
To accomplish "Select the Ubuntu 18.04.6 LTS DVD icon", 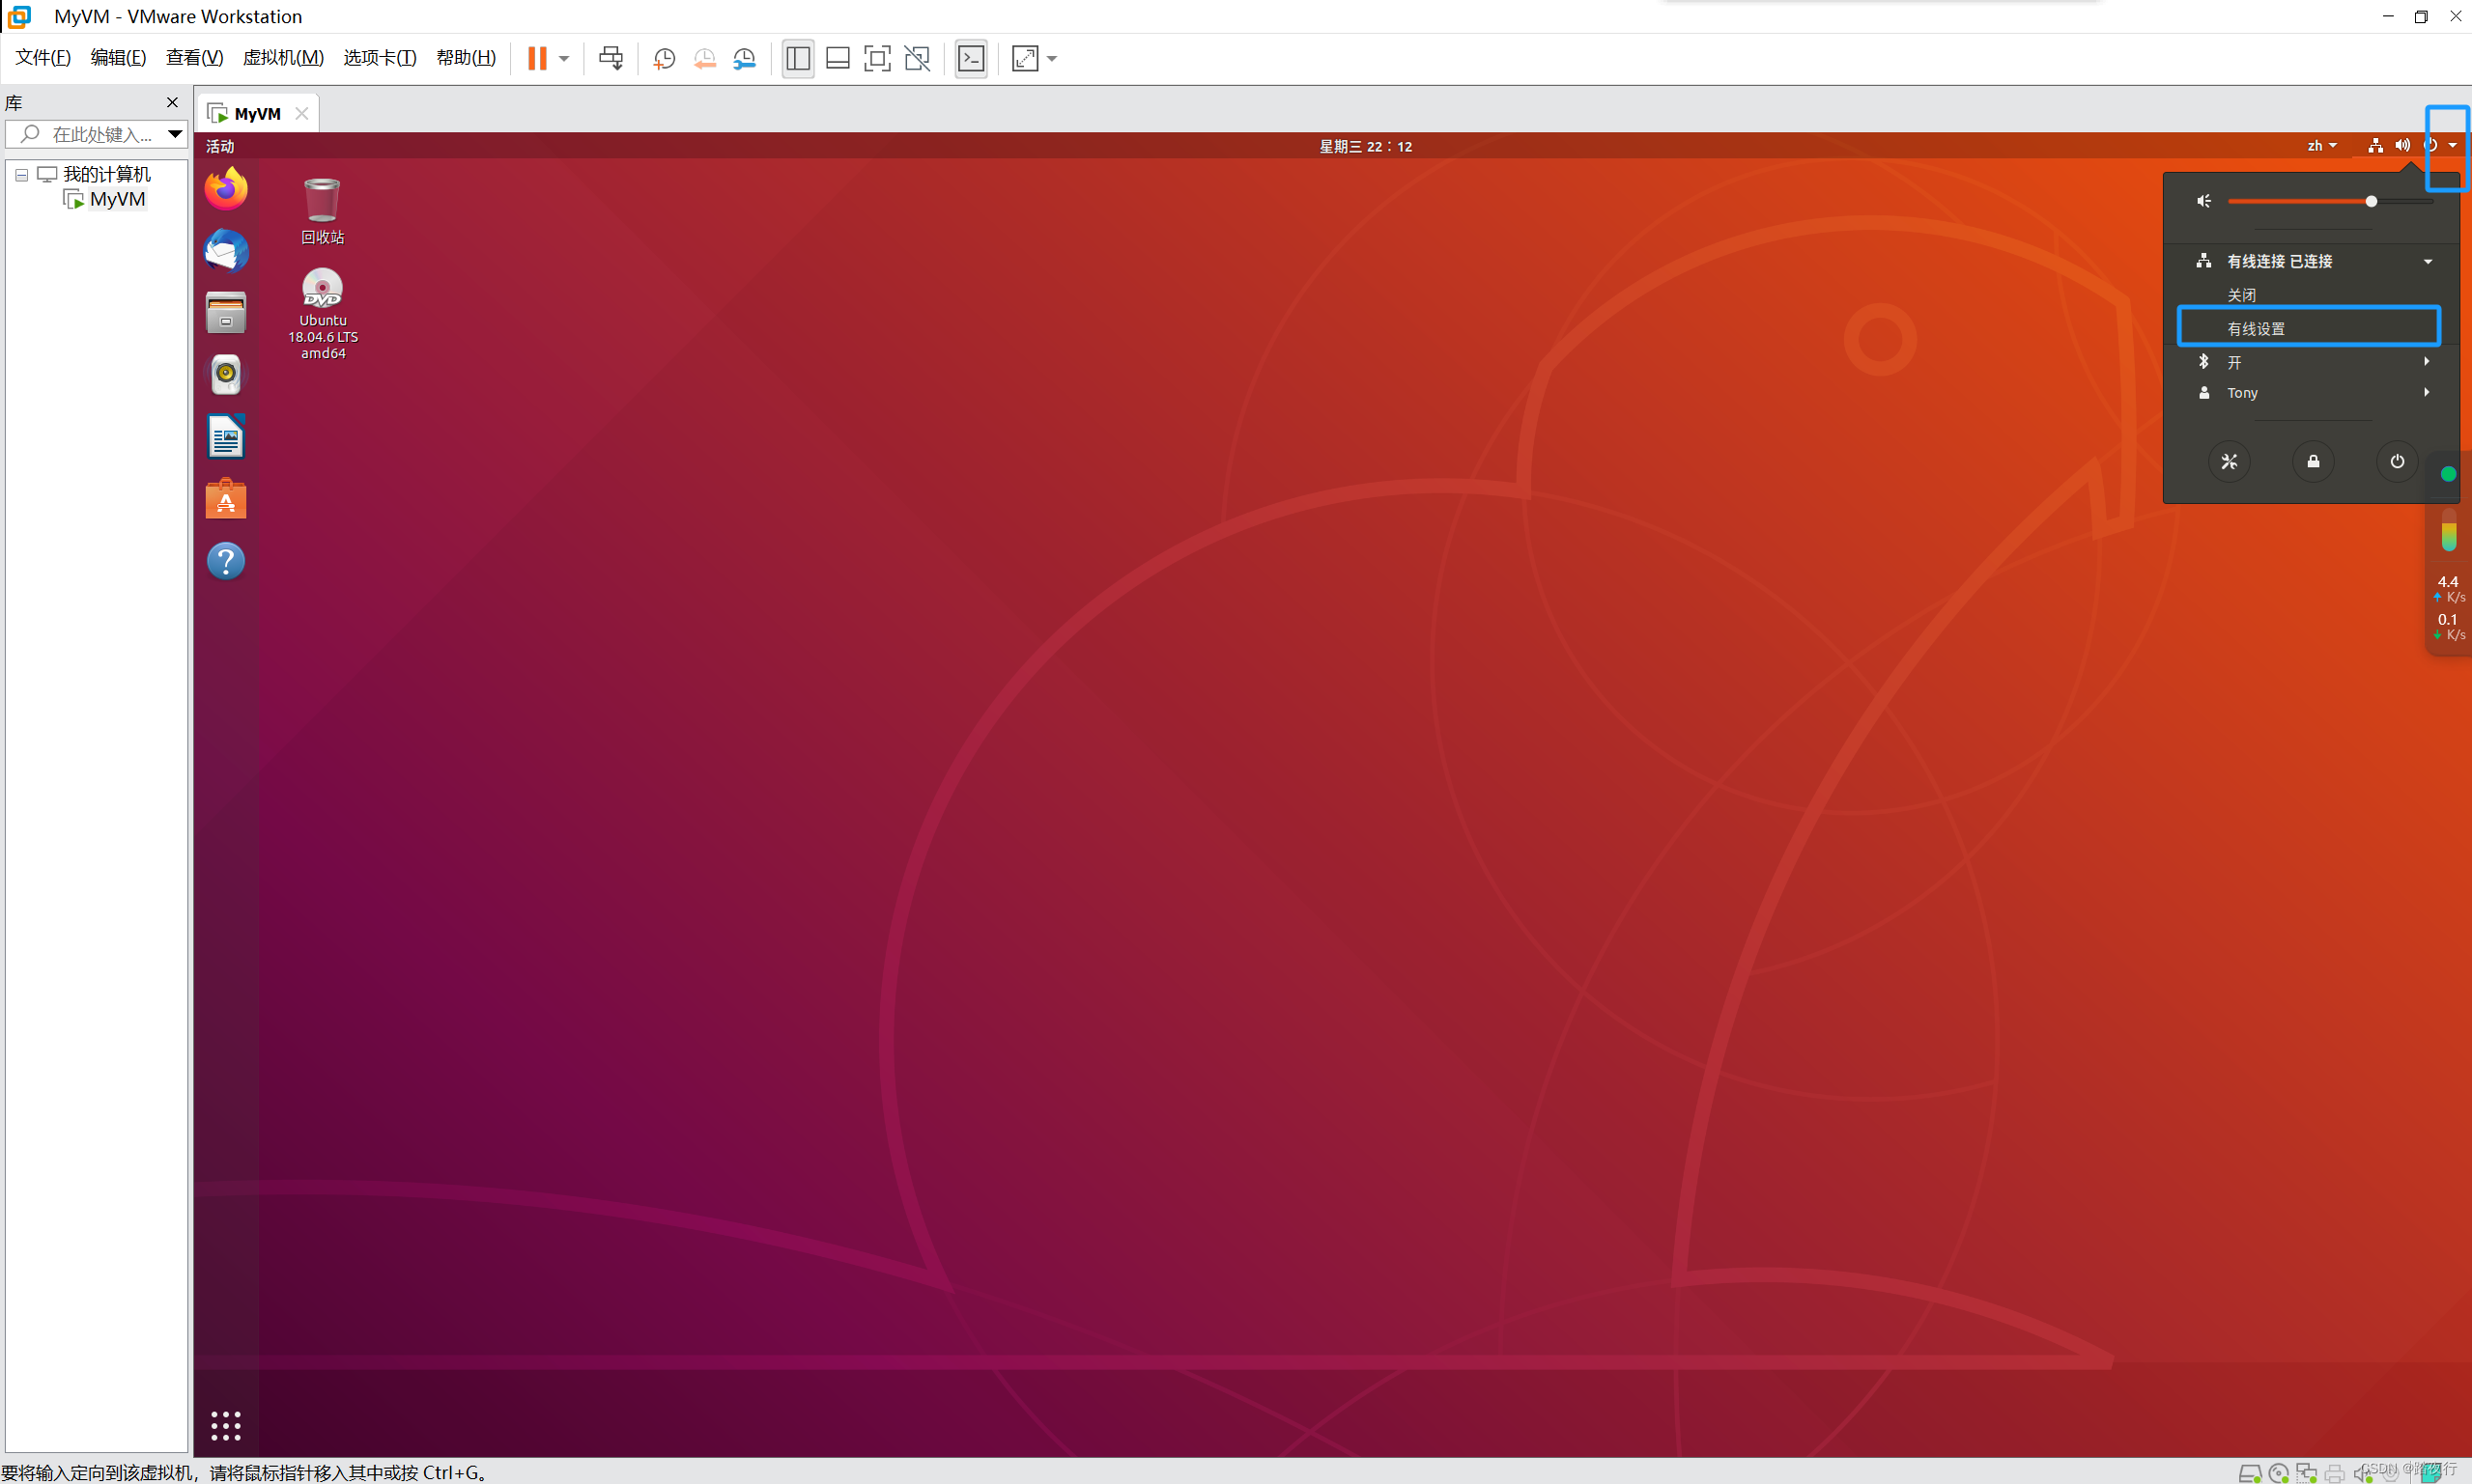I will [x=322, y=314].
